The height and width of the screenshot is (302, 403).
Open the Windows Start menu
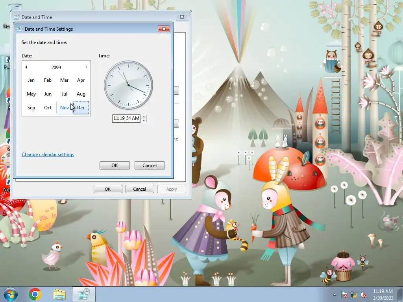(x=10, y=294)
